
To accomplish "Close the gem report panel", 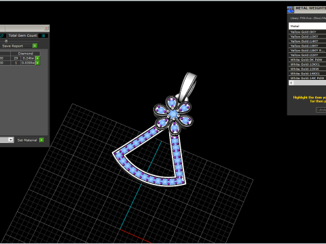I will 46,28.
